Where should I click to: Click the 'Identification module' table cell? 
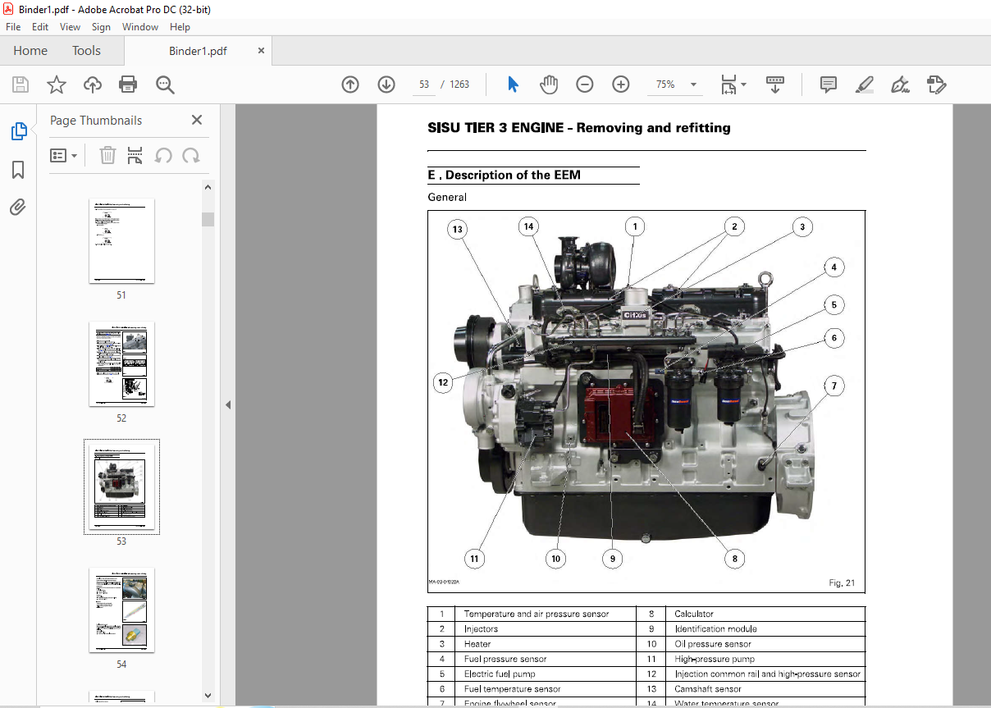[715, 629]
